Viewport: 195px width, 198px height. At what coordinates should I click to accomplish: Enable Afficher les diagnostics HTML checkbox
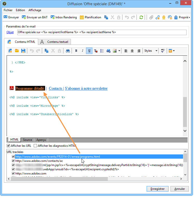coord(35,146)
